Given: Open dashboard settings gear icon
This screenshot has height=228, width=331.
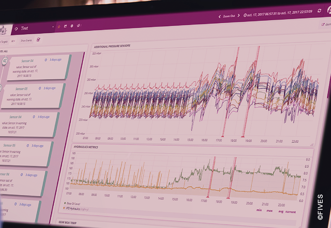Looking at the screenshot, I should point(72,26).
